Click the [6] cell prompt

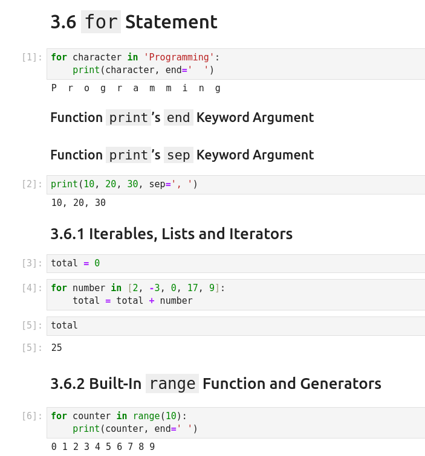click(32, 416)
